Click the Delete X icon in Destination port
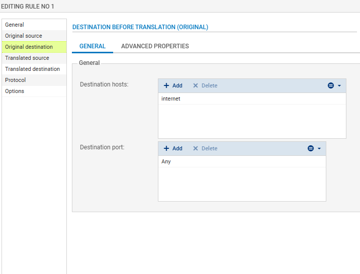The image size is (360, 274). [196, 148]
